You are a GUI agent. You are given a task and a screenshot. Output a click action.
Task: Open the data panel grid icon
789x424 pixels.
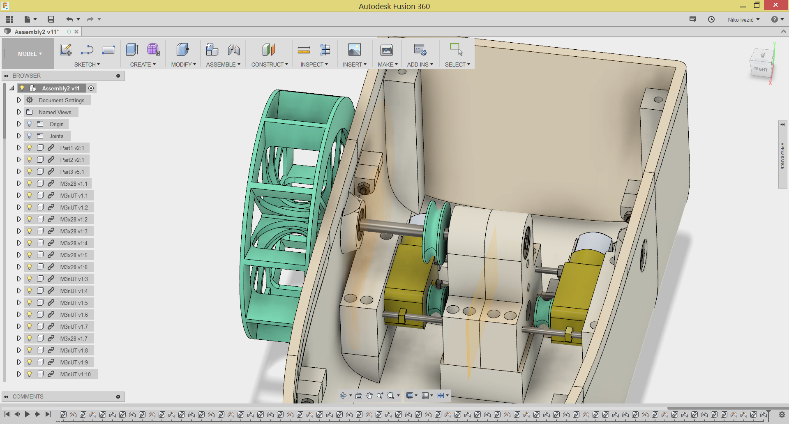[x=9, y=19]
